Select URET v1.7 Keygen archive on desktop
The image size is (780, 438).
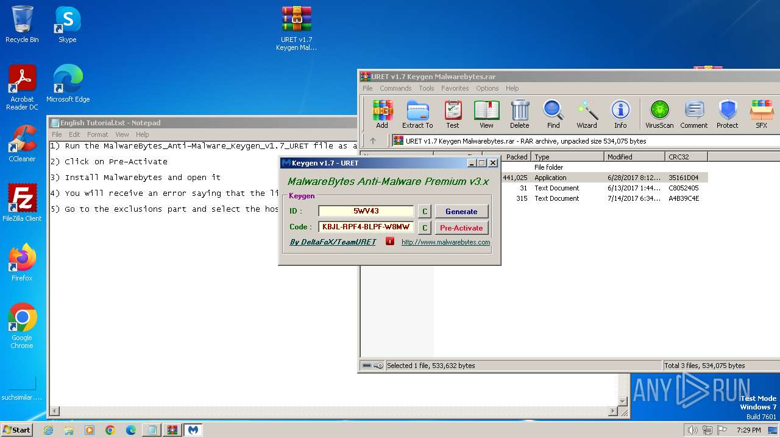297,29
